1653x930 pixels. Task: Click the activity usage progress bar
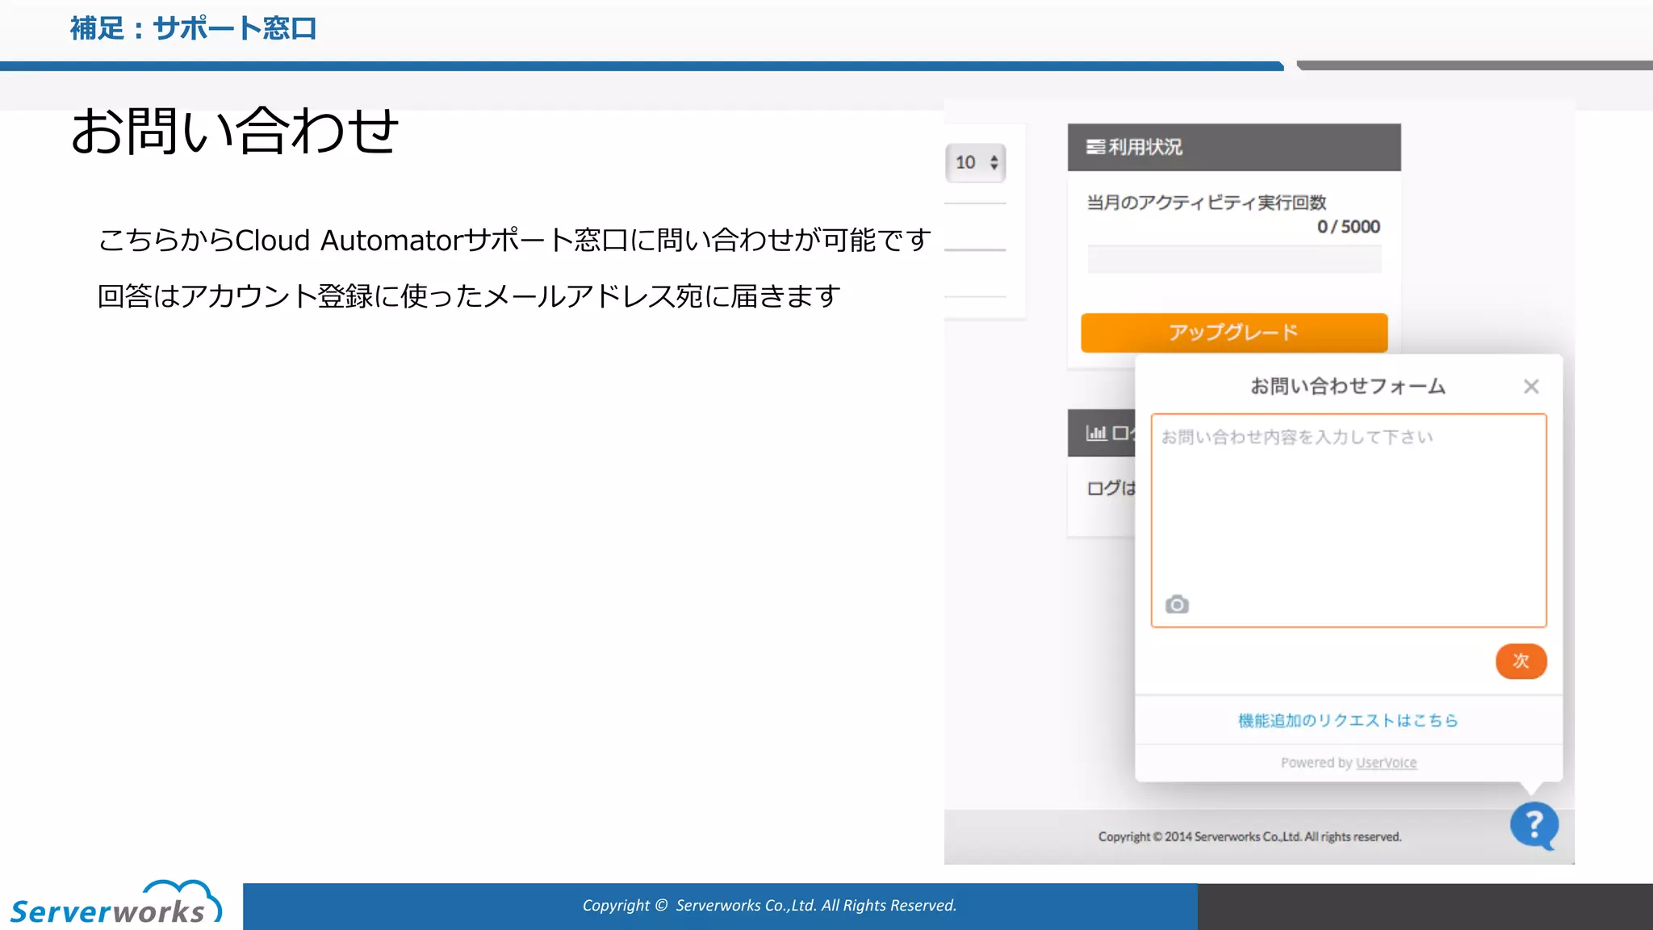tap(1234, 259)
